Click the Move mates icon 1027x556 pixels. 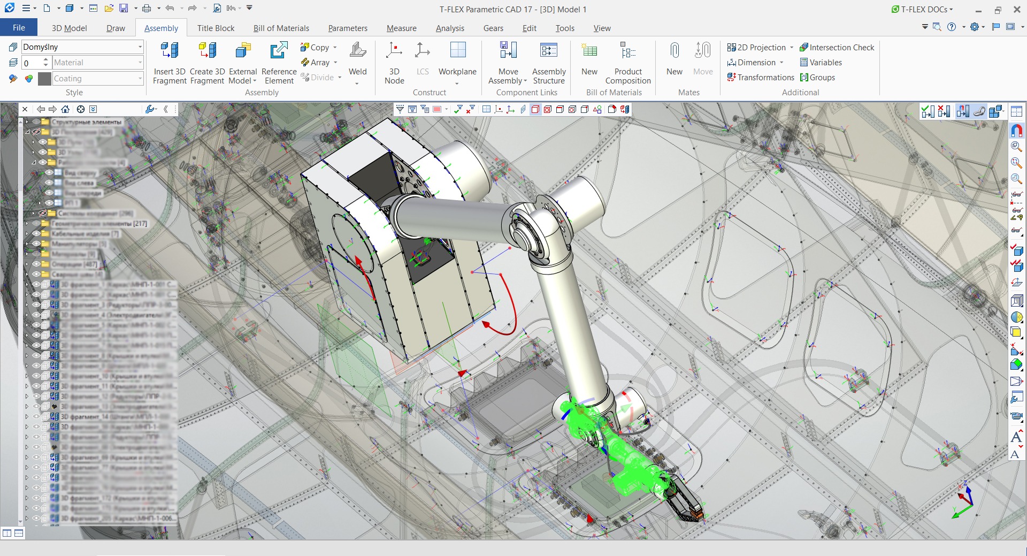coord(703,51)
